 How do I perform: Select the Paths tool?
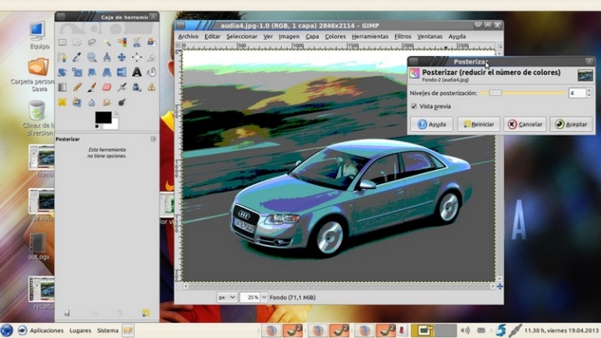coord(62,57)
